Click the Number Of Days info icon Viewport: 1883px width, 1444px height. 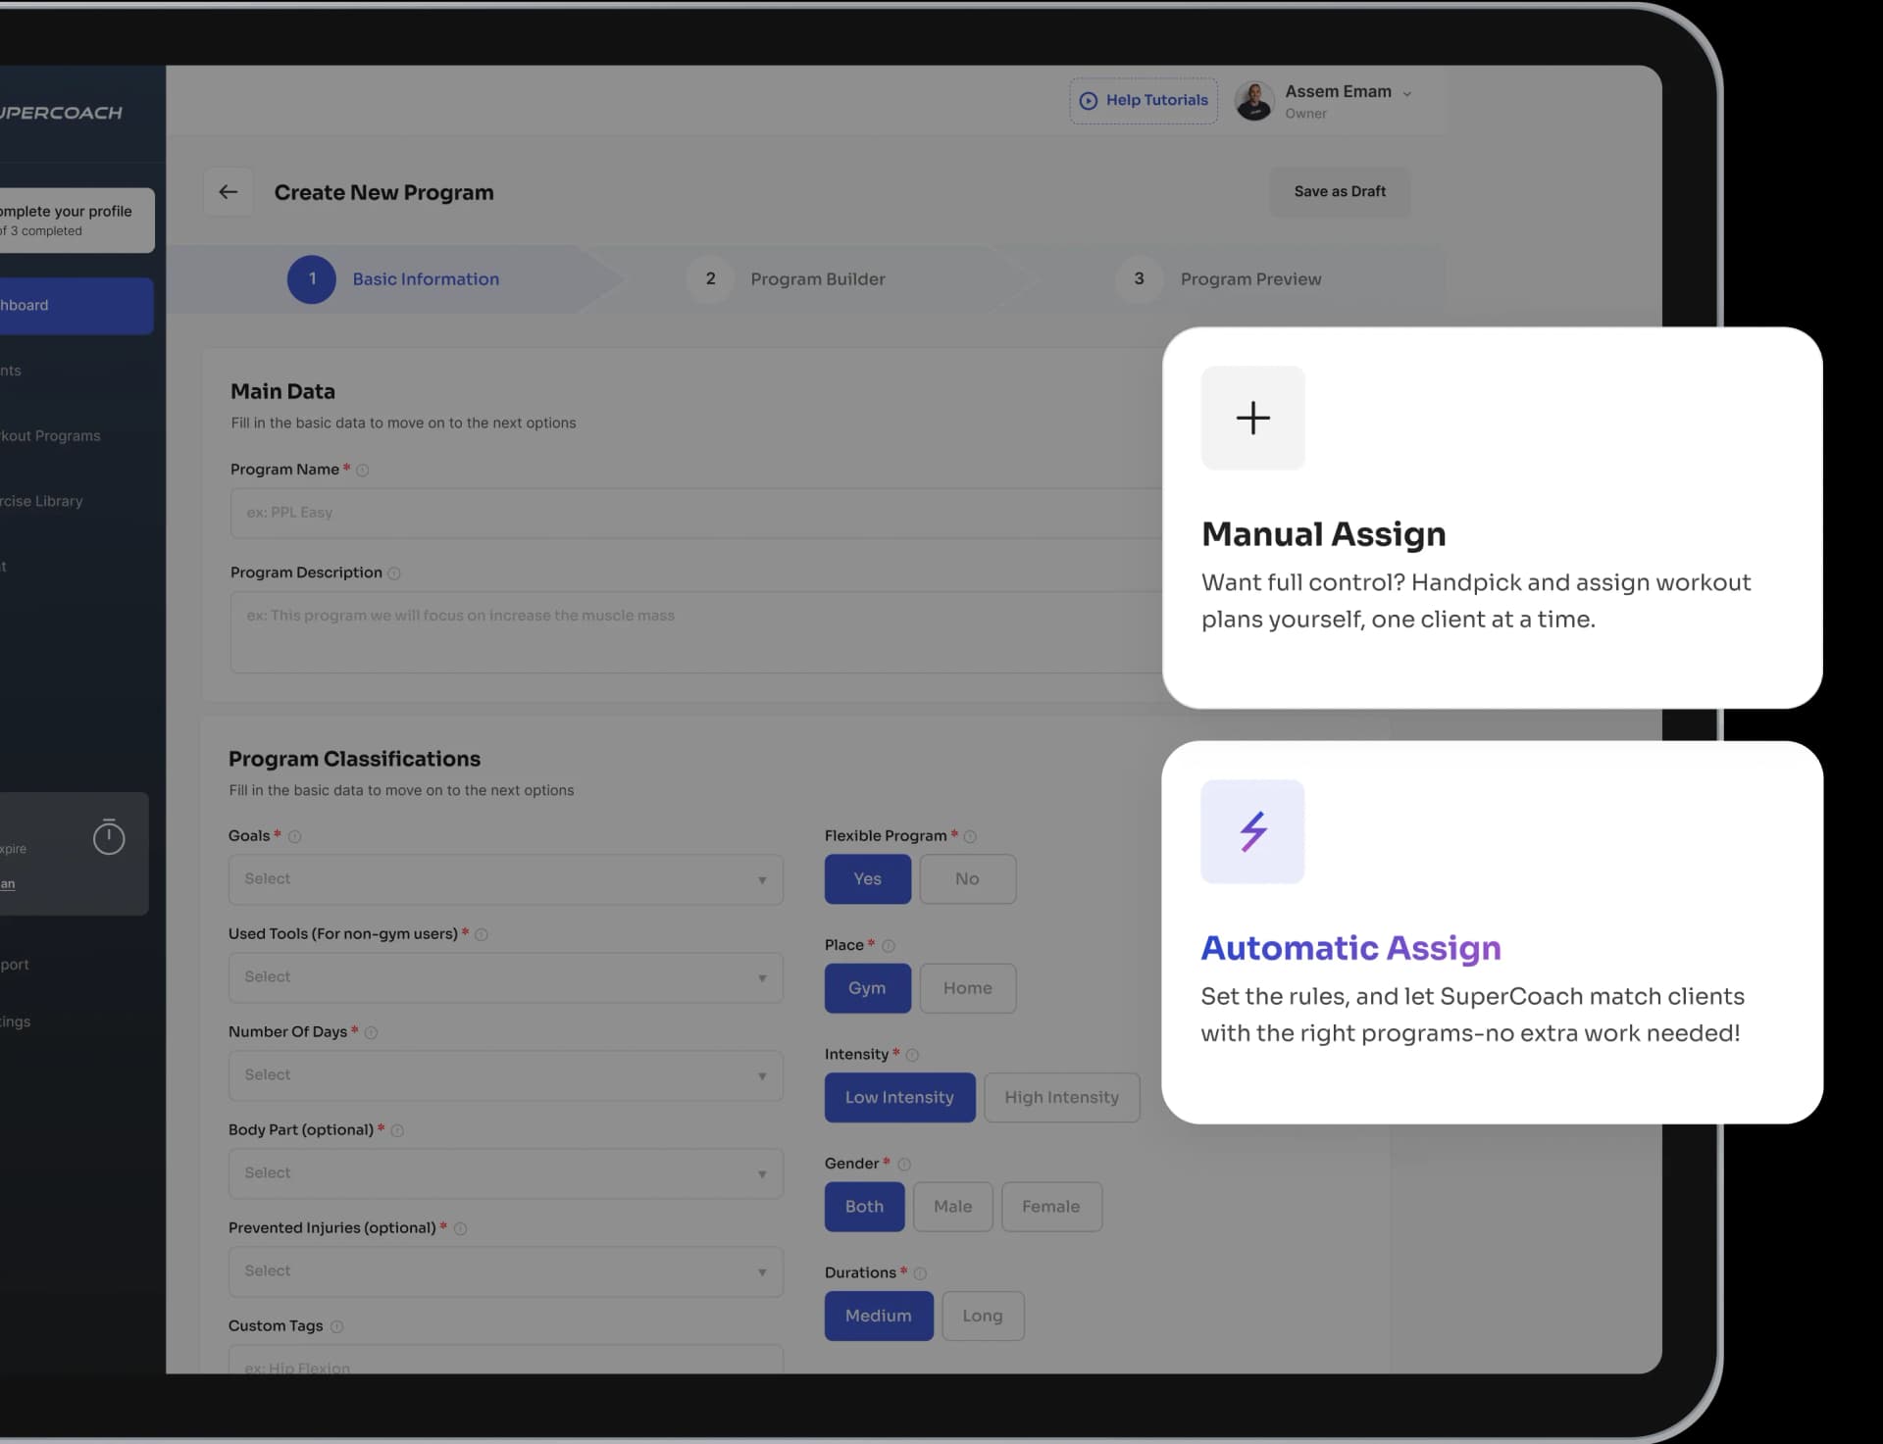tap(371, 1033)
